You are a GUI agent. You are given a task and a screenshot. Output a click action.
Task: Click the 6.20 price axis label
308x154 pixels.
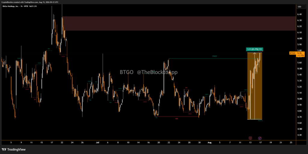click(299, 26)
